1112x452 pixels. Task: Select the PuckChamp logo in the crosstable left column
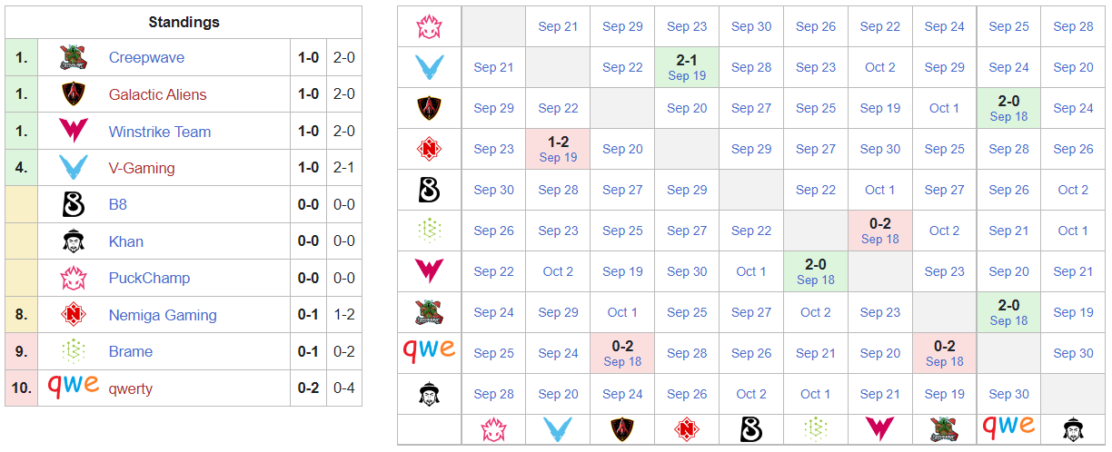pos(429,26)
